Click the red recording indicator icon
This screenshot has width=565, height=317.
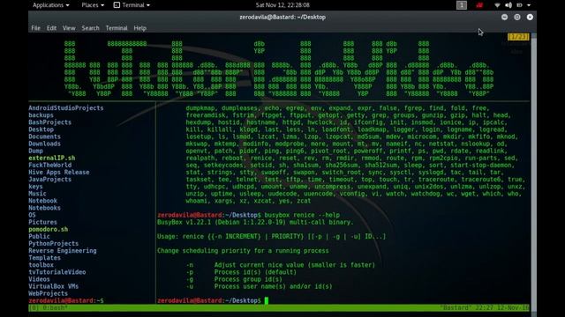pos(479,5)
